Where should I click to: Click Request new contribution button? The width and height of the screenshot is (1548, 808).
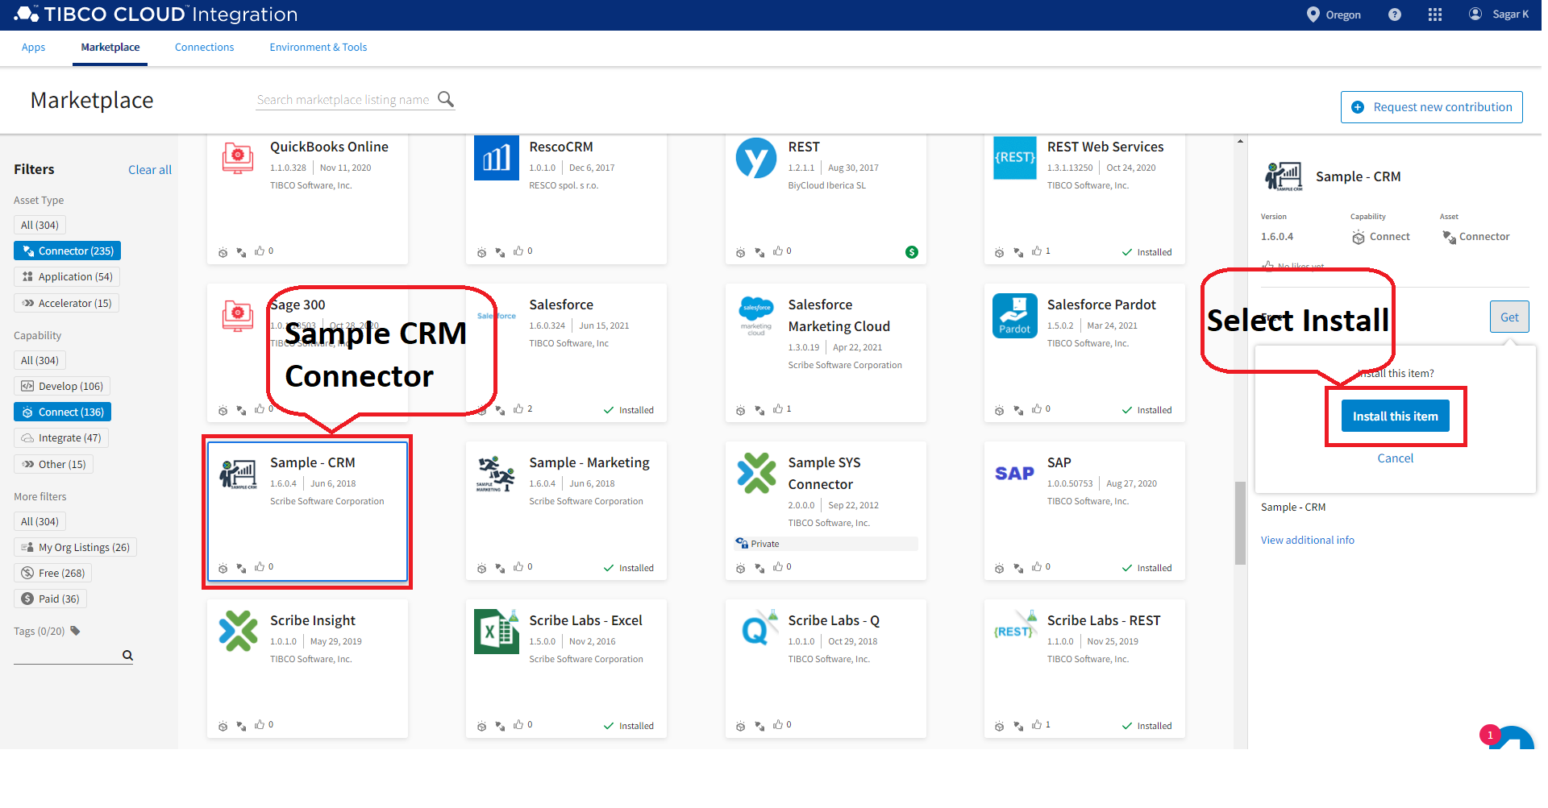[x=1431, y=107]
